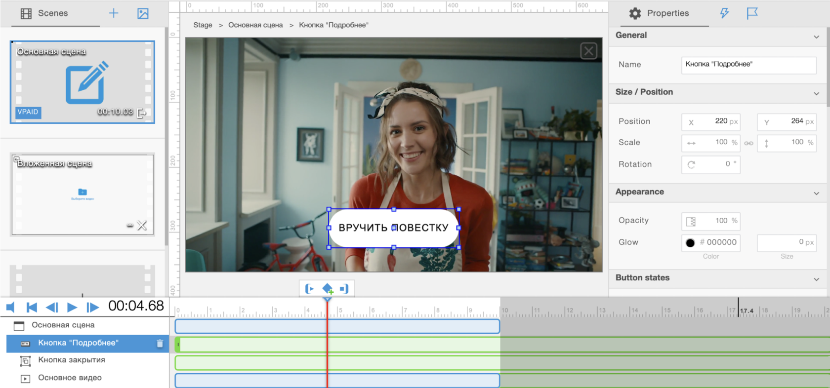Step one frame forward
This screenshot has height=388, width=830.
pos(92,308)
